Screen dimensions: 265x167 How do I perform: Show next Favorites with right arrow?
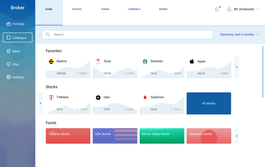[x=237, y=67]
